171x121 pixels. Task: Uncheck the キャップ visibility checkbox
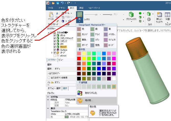pos(55,47)
